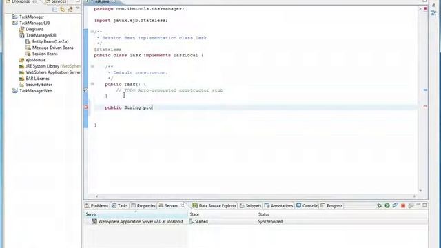Close the Servers view tab

pyautogui.click(x=182, y=205)
